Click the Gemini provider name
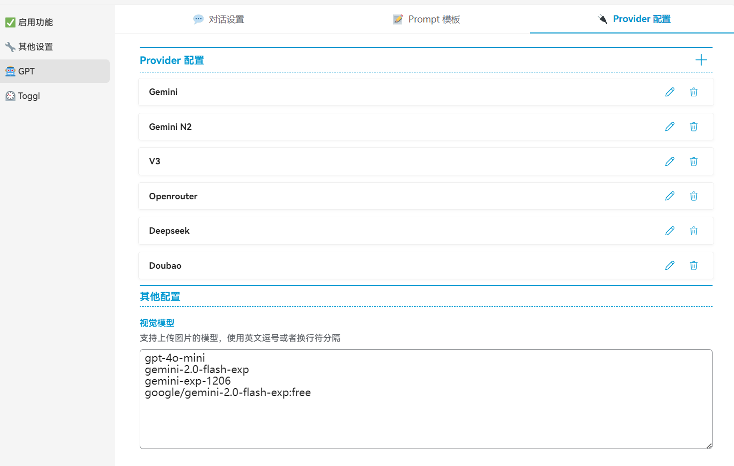Viewport: 734px width, 466px height. pos(163,92)
